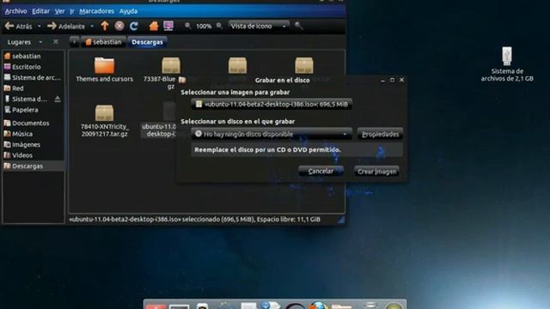Open the Adelante history dropdown arrow

pos(92,27)
